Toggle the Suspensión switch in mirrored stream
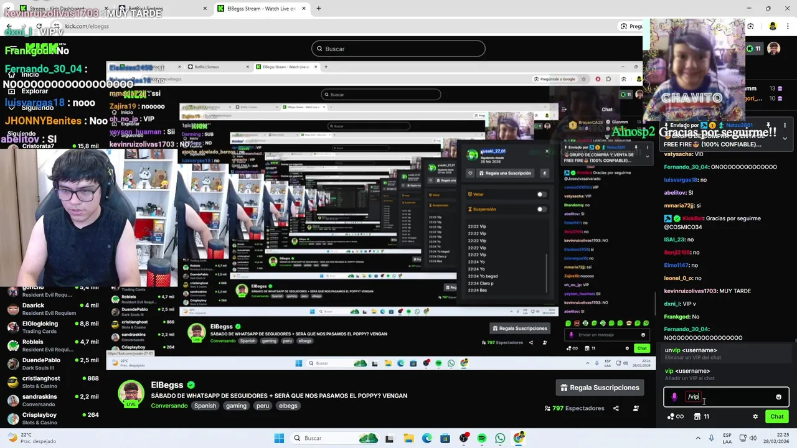 pyautogui.click(x=542, y=209)
